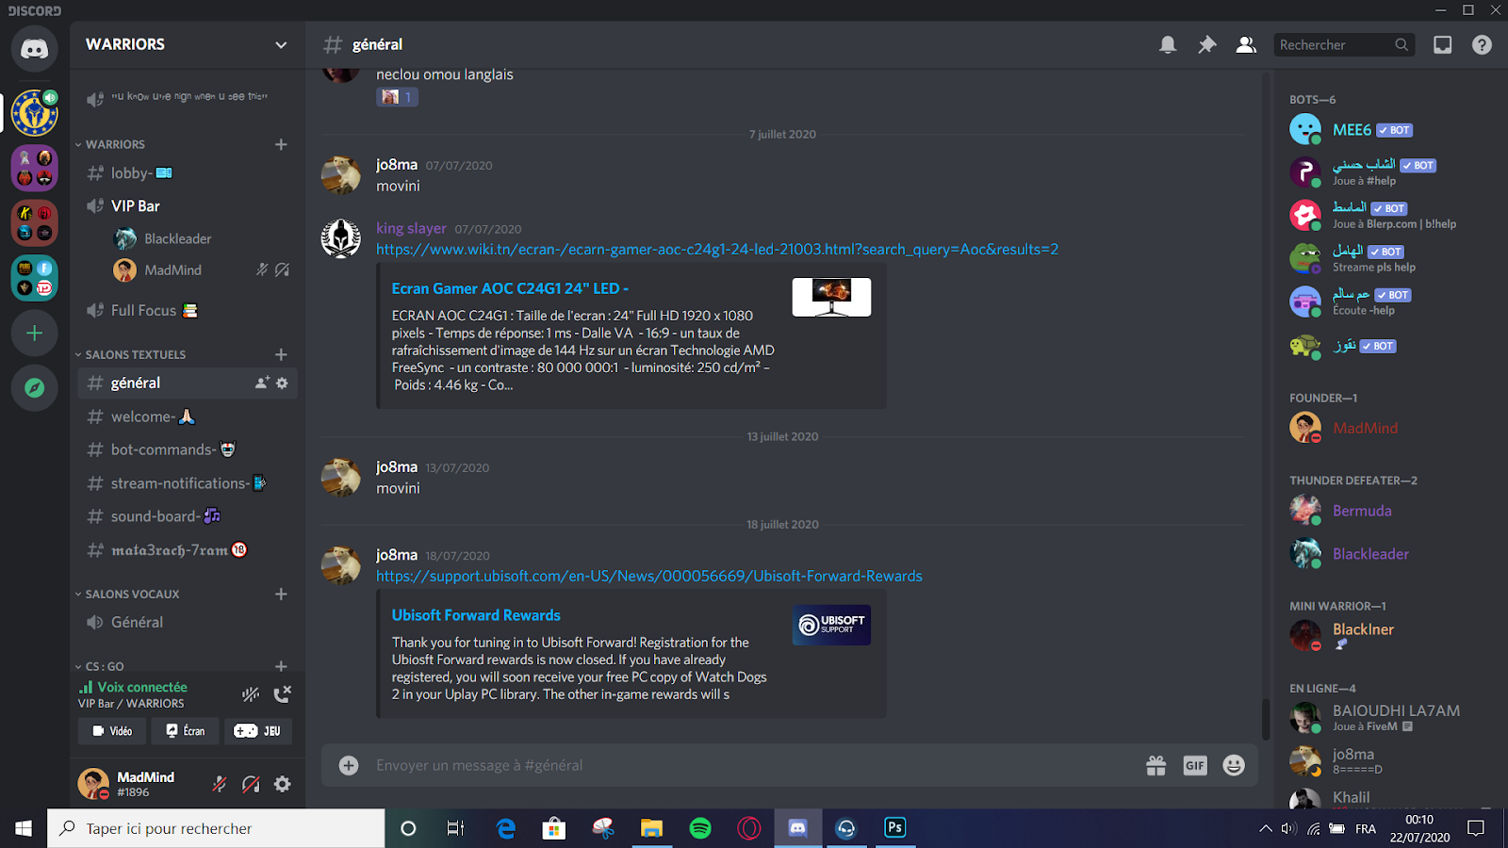The width and height of the screenshot is (1508, 848).
Task: Open the WARRIORS server dropdown
Action: tap(281, 44)
